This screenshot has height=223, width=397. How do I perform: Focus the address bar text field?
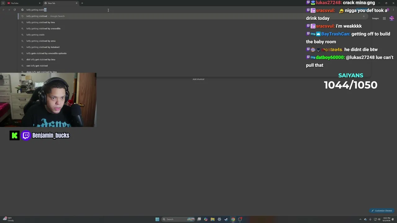192,10
